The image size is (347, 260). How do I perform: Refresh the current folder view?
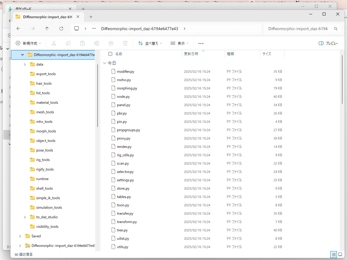(61, 29)
